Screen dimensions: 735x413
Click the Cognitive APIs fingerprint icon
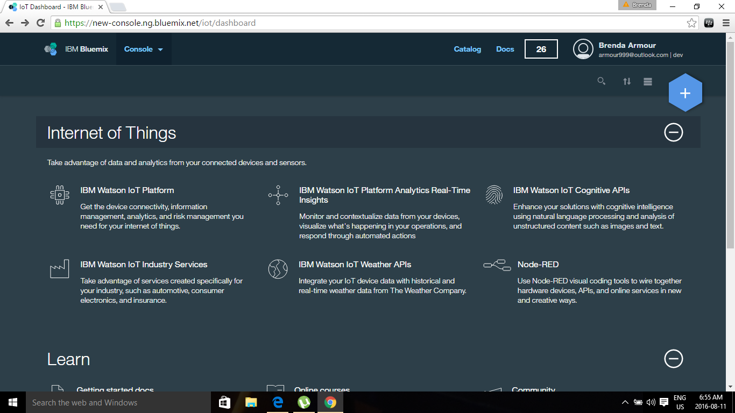tap(493, 195)
